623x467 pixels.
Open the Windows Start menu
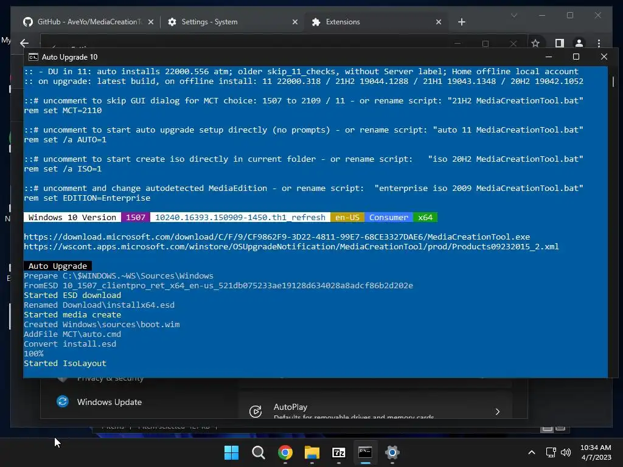(x=231, y=452)
